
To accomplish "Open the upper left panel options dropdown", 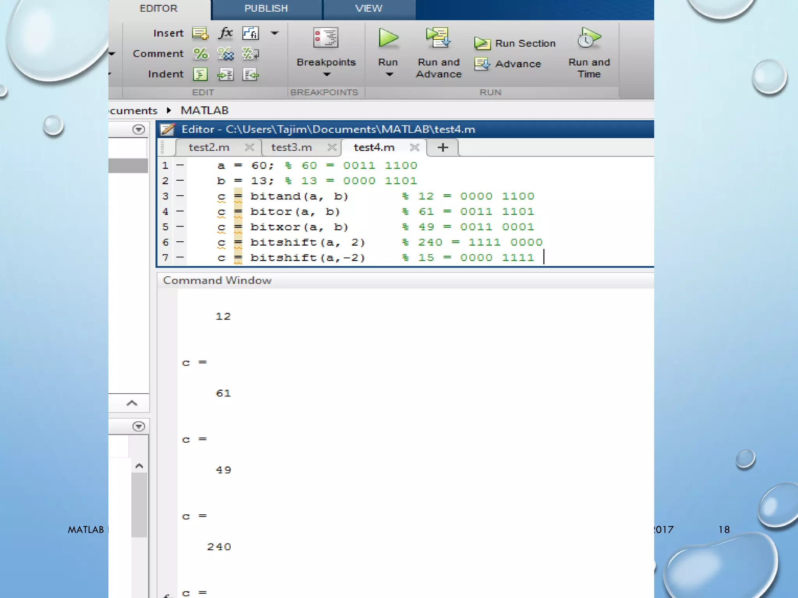I will (138, 129).
